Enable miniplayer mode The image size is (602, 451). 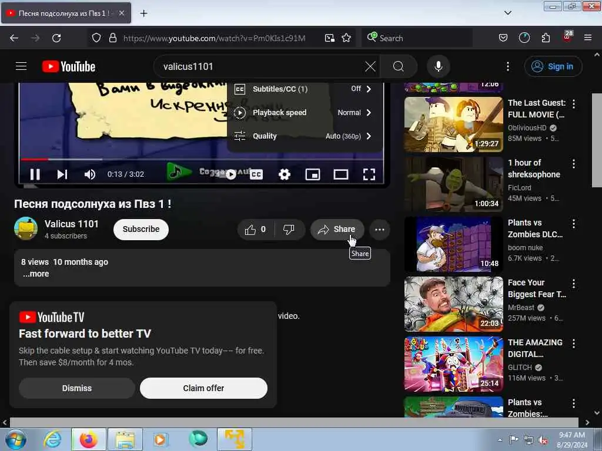point(313,175)
